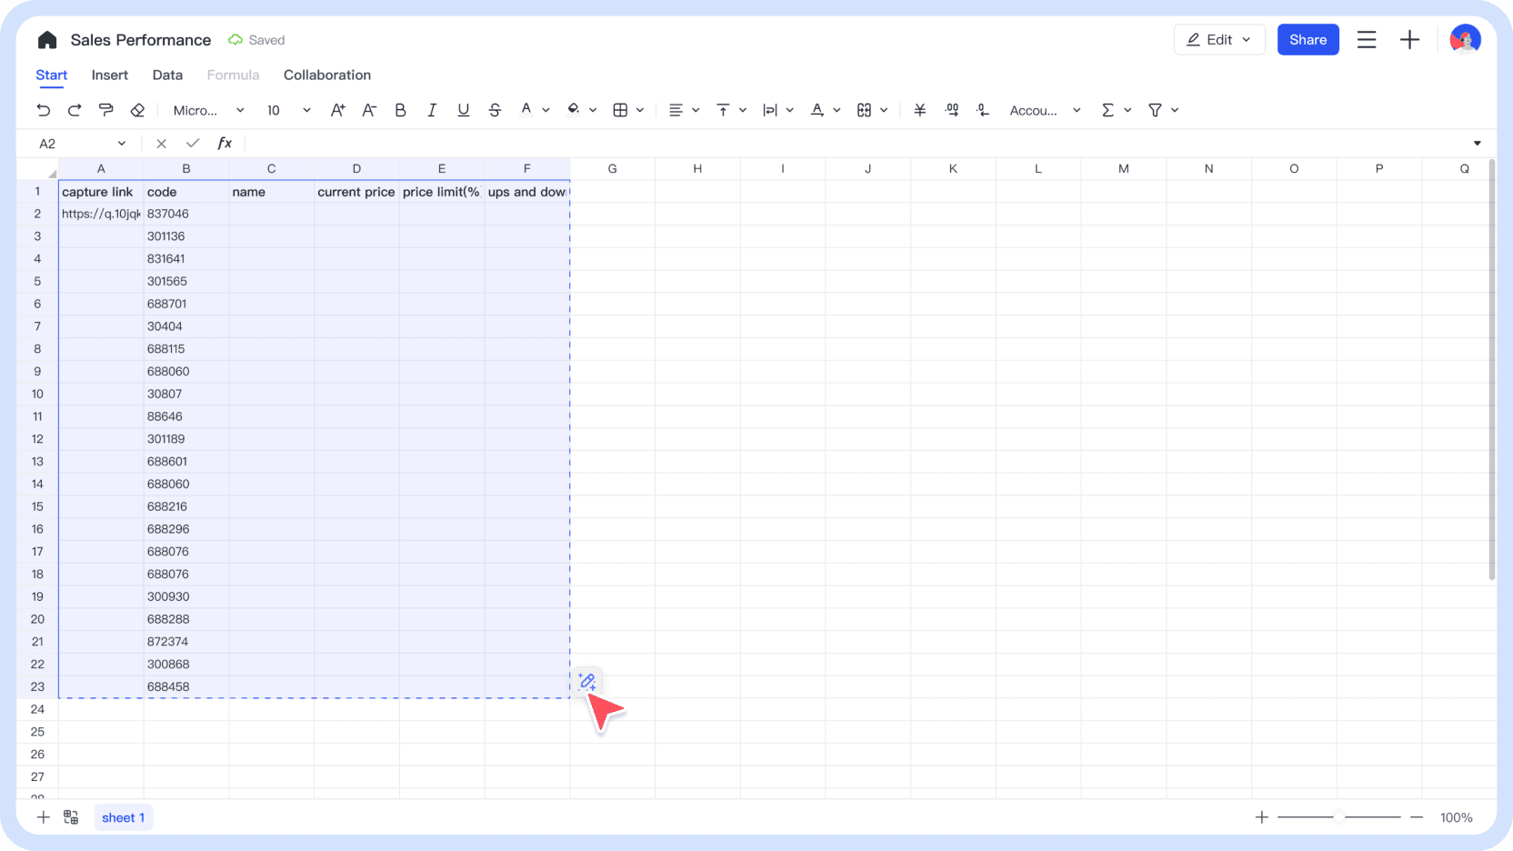The width and height of the screenshot is (1513, 851).
Task: Click into the formula bar
Action: (x=855, y=144)
